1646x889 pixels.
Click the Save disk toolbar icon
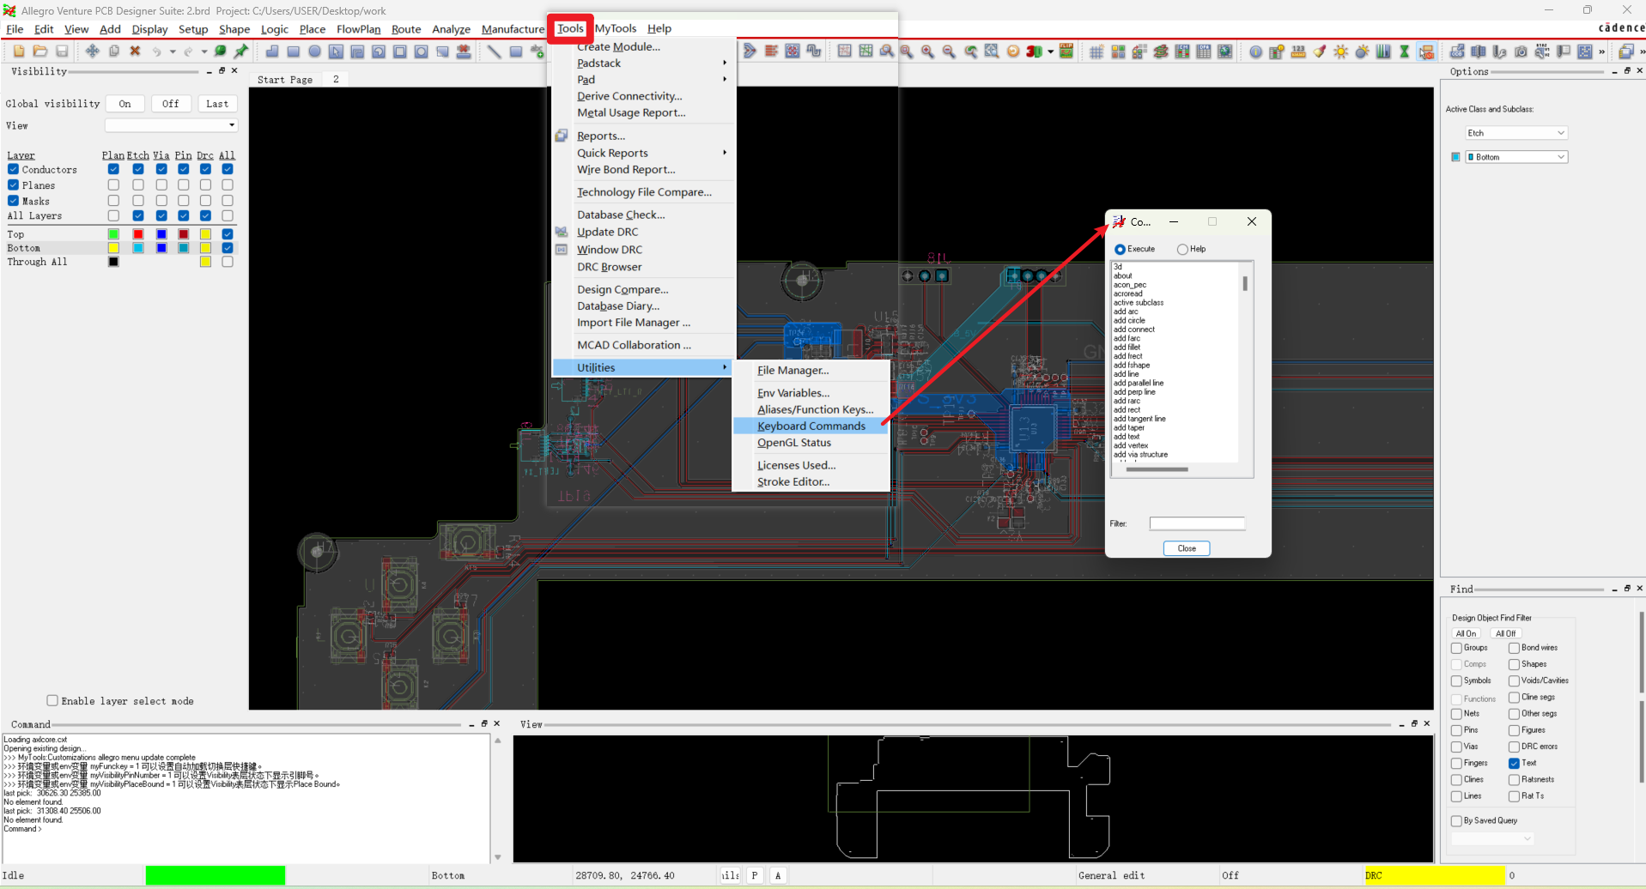coord(62,51)
